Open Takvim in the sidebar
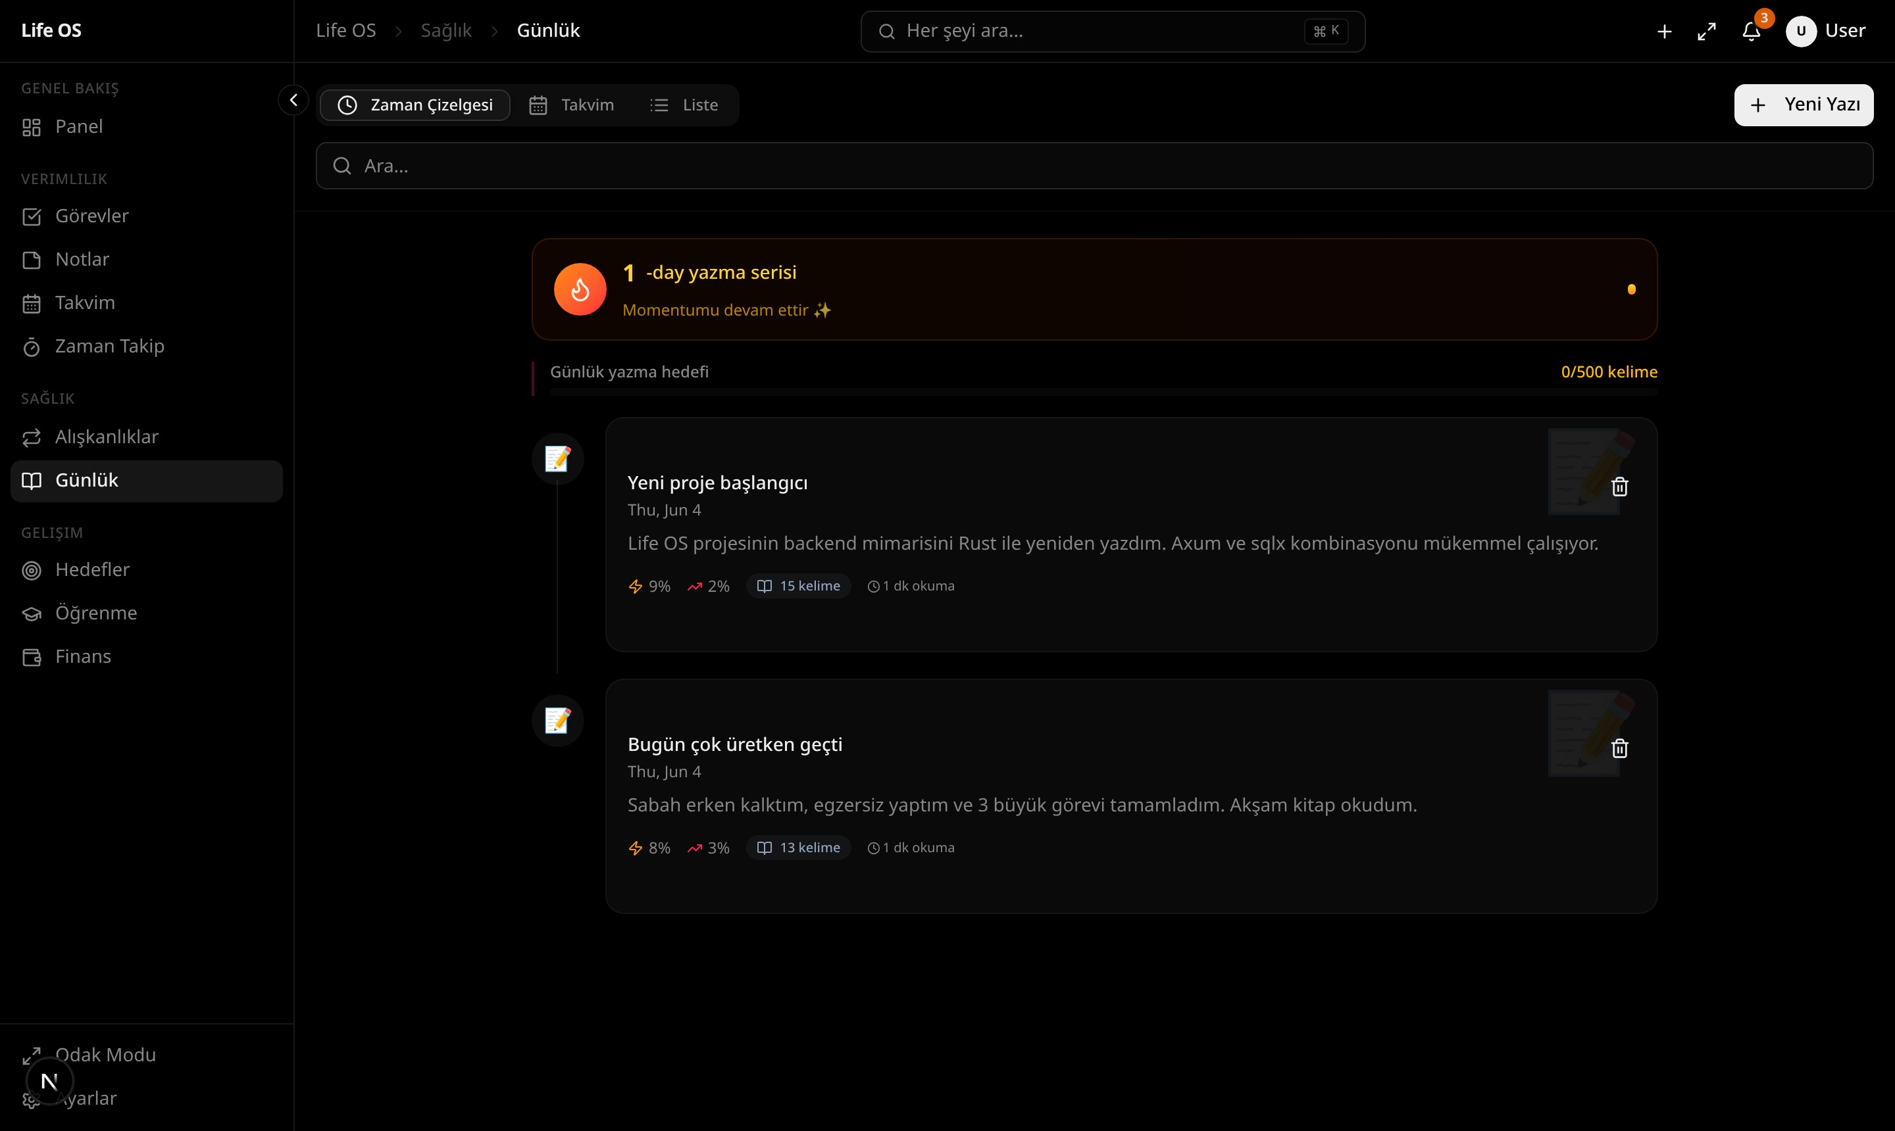Image resolution: width=1895 pixels, height=1131 pixels. point(147,303)
